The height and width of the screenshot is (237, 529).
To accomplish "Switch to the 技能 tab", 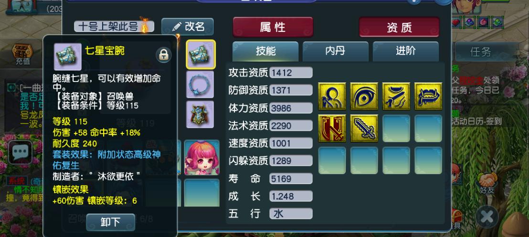I will click(265, 52).
